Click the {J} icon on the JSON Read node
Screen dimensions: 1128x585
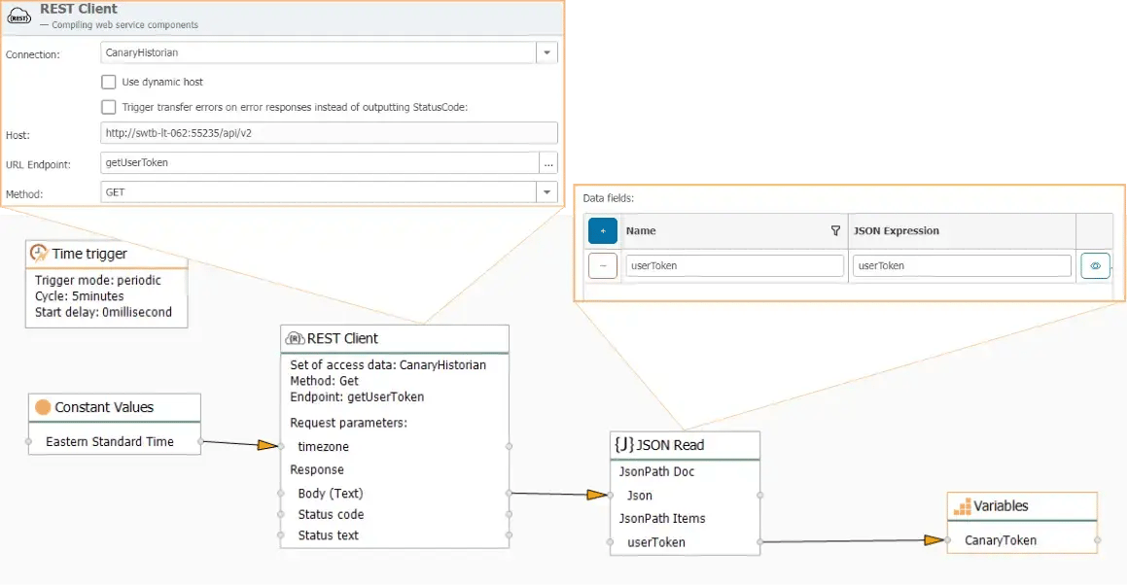click(623, 444)
